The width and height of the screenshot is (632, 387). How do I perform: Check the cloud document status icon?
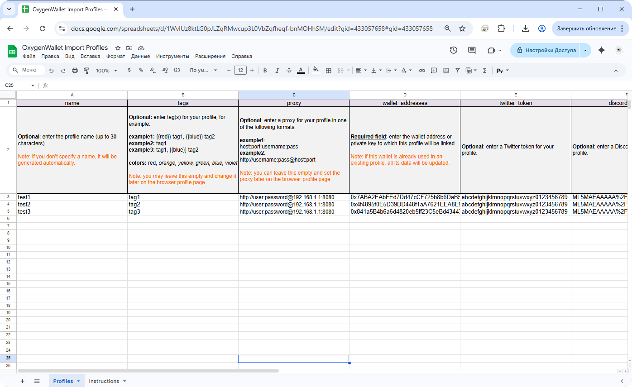pos(141,48)
